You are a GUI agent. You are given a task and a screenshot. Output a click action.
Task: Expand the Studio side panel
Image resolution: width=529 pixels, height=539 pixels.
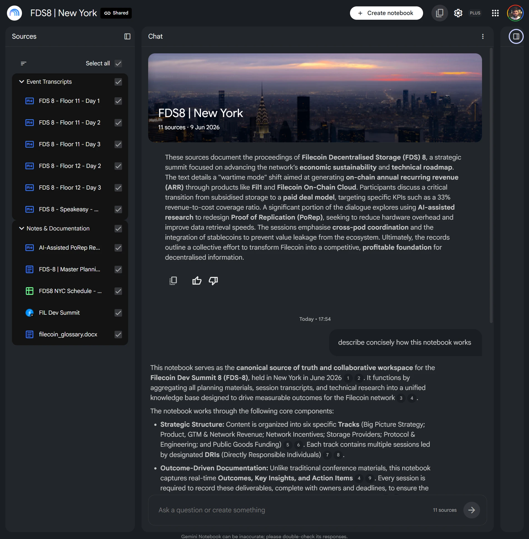(x=516, y=36)
